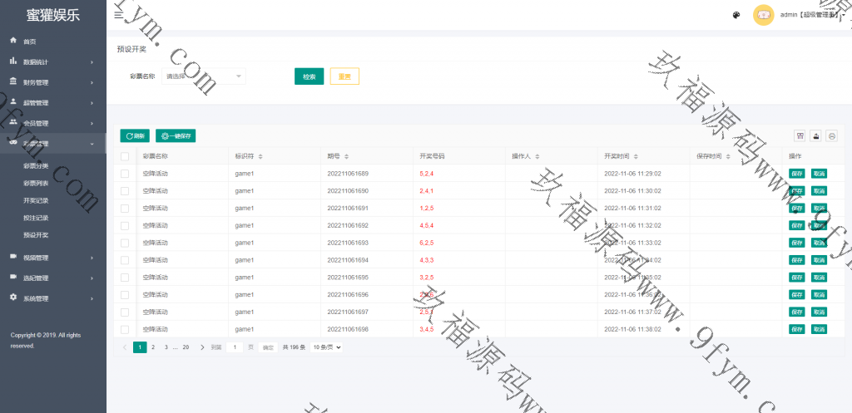
Task: Open the 彩票名称 dropdown selector
Action: pos(204,76)
